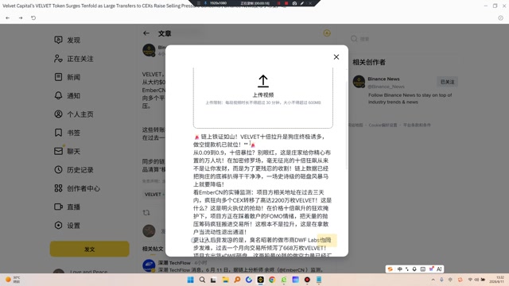Open Windows Start menu

click(x=191, y=280)
